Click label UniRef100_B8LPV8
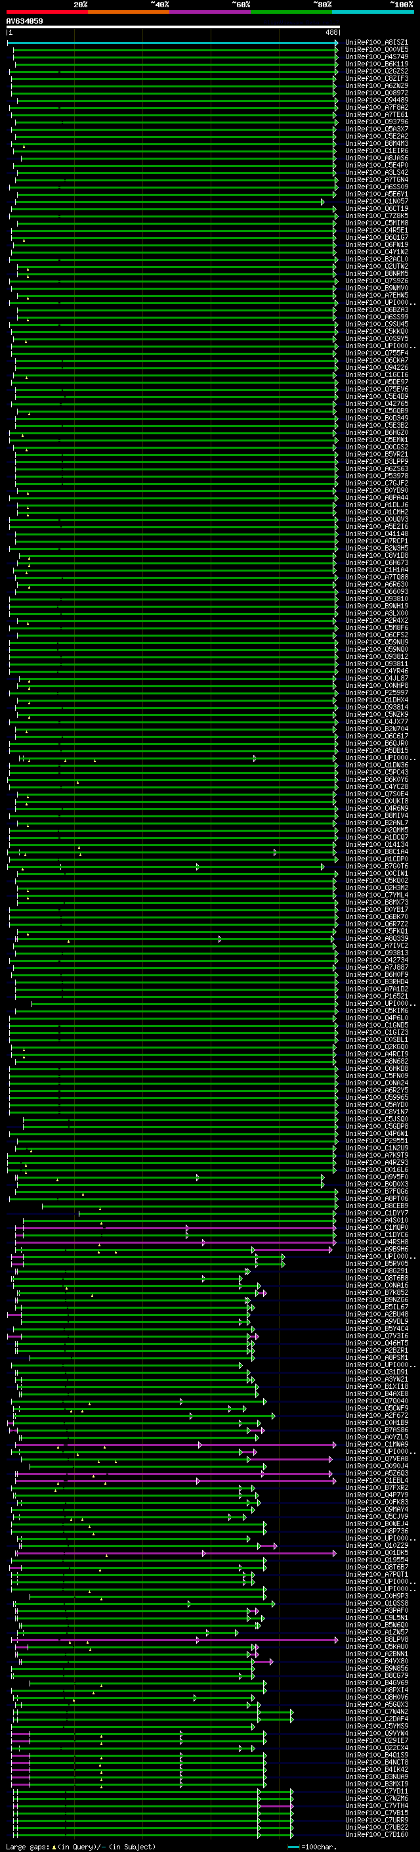Viewport: 420px width, 1852px height. coord(377,1638)
